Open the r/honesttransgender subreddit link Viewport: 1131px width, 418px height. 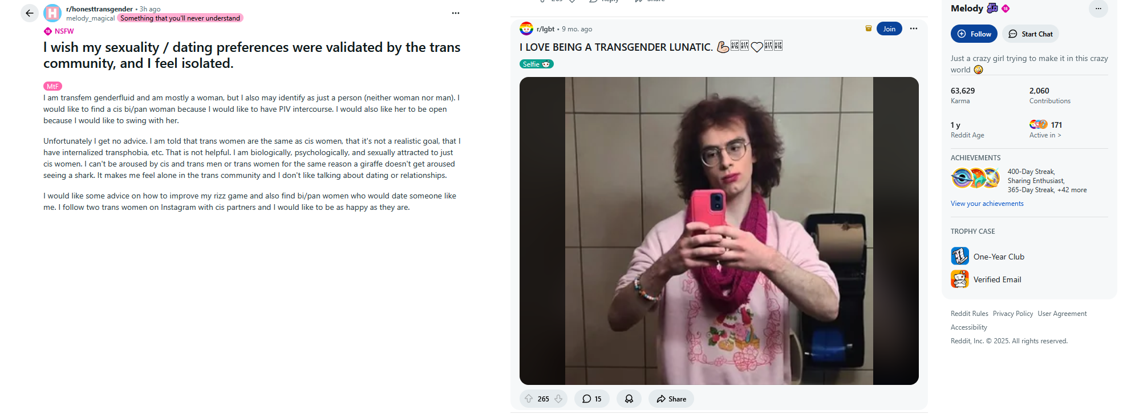(99, 9)
